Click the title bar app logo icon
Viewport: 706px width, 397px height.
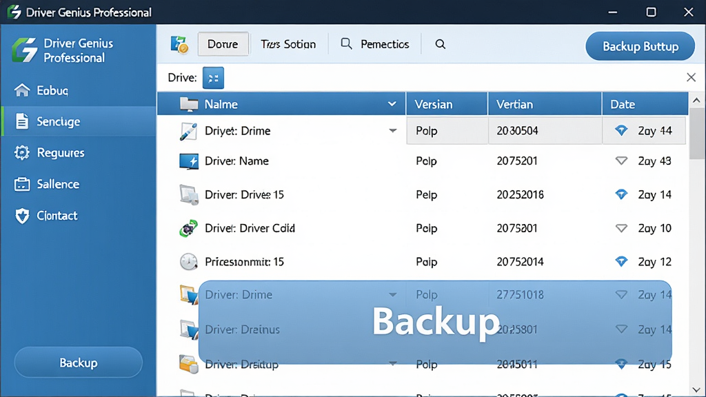point(14,12)
